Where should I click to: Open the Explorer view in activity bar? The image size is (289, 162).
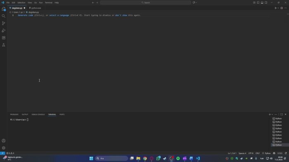point(3,9)
